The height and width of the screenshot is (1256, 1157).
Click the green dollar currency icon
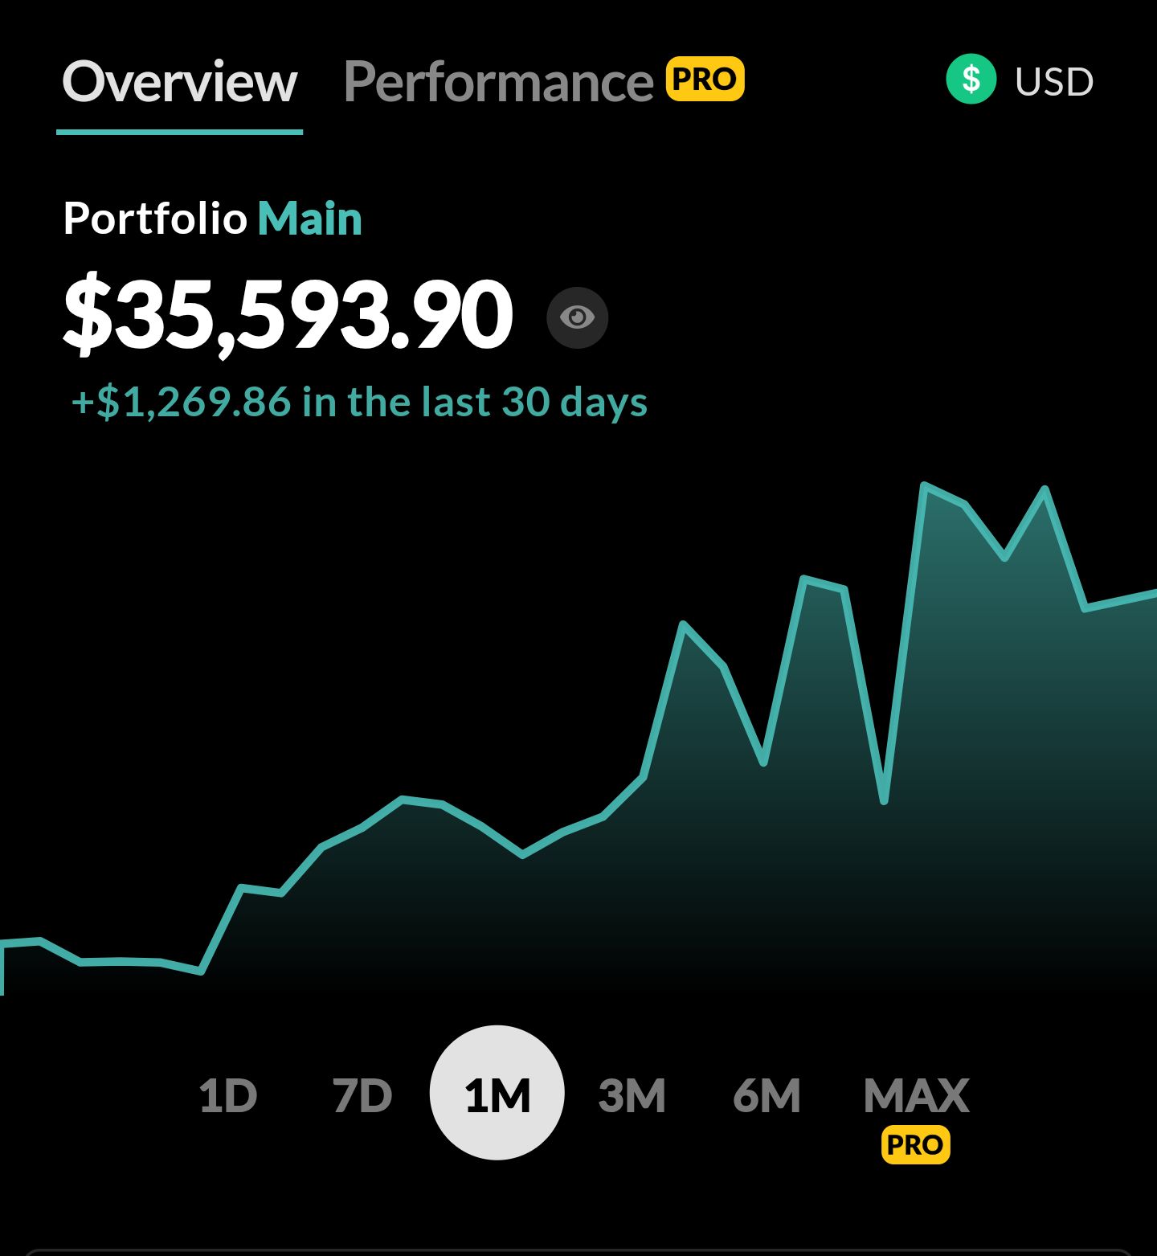point(971,80)
